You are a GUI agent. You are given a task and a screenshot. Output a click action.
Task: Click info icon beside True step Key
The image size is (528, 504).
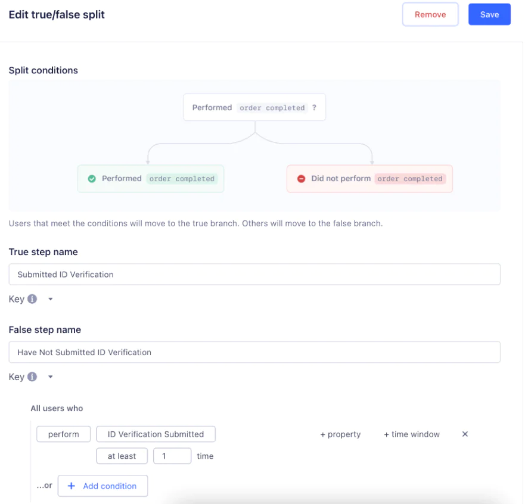(x=32, y=299)
